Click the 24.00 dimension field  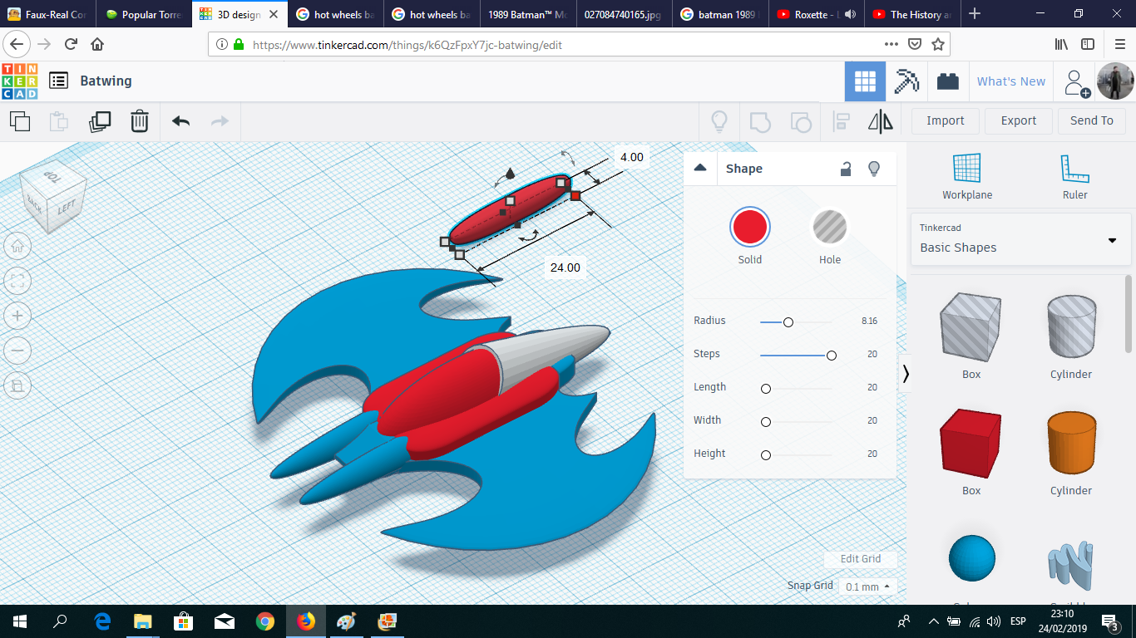point(566,267)
